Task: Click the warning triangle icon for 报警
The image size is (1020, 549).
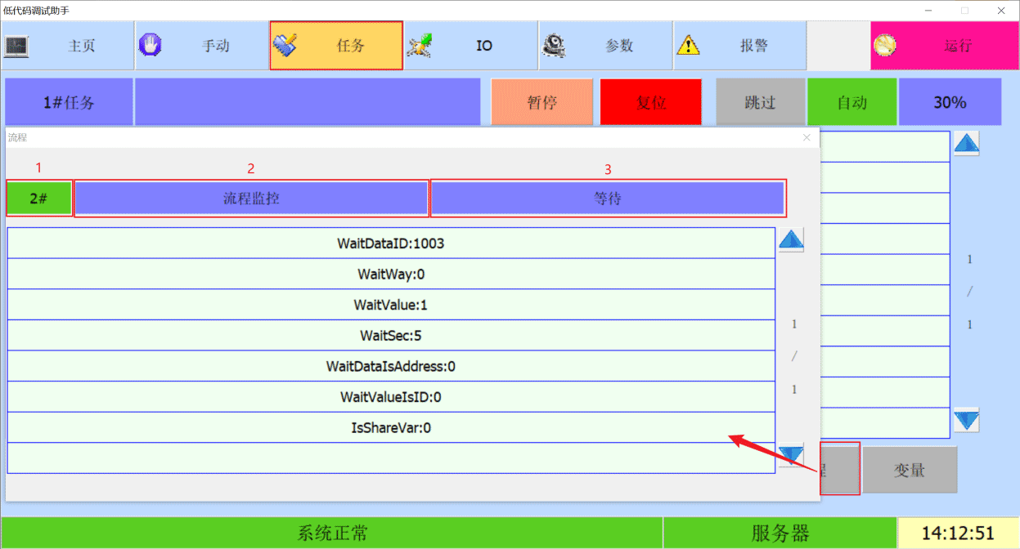Action: point(689,45)
